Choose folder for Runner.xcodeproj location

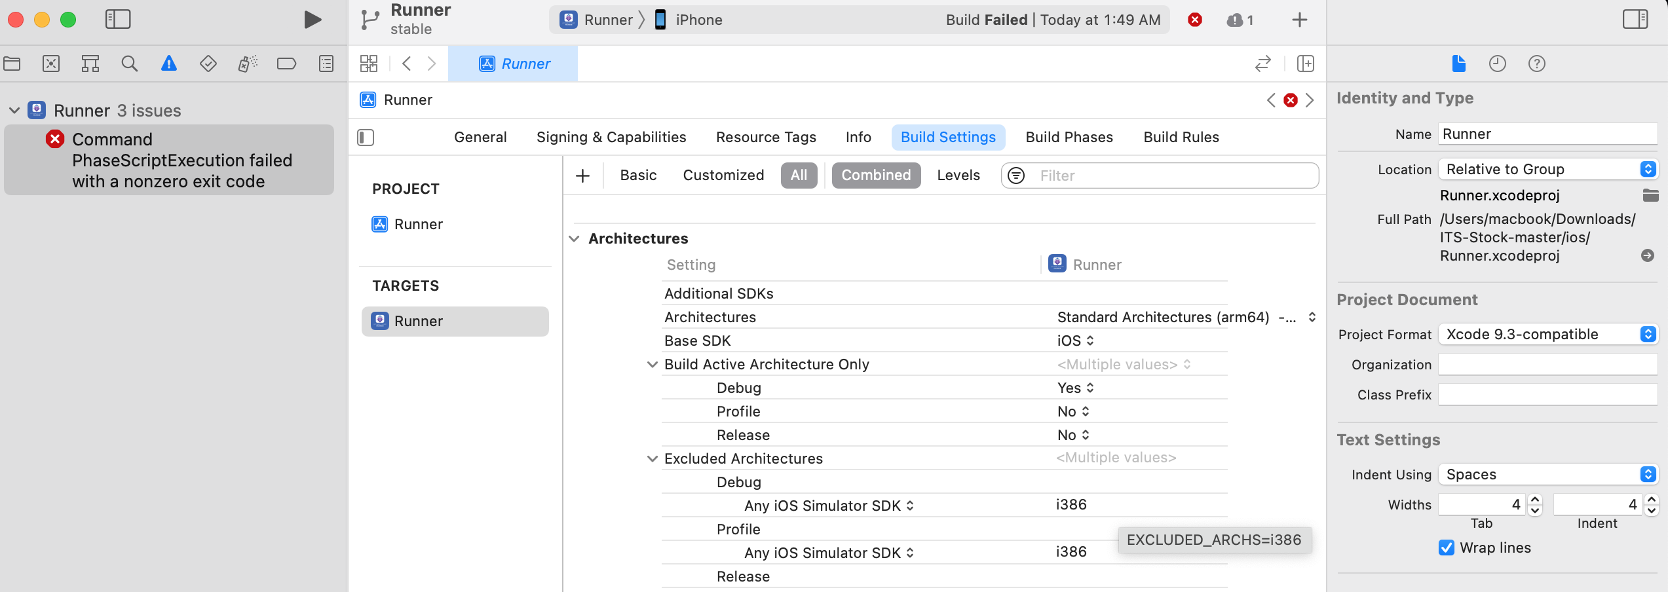coord(1650,195)
